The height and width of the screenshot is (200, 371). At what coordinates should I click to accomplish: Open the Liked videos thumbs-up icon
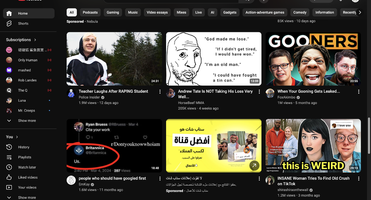(x=9, y=177)
